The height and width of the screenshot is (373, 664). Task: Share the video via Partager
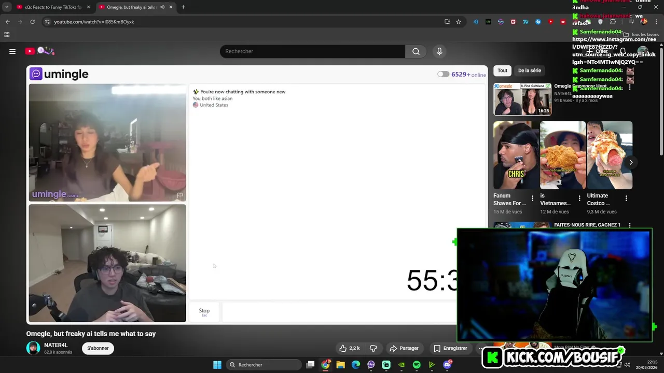click(404, 348)
